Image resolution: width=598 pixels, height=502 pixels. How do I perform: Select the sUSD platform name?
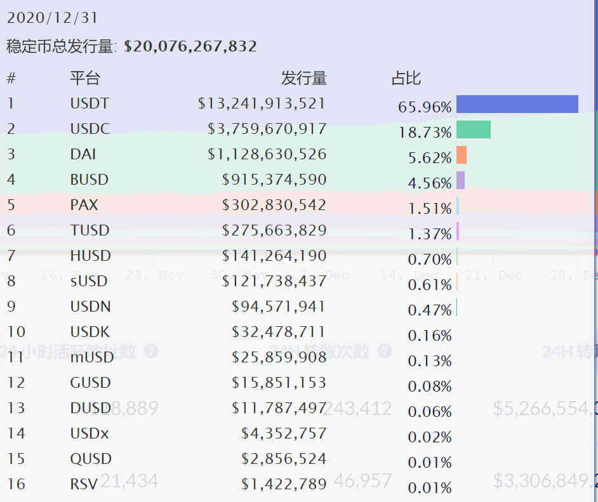click(89, 281)
